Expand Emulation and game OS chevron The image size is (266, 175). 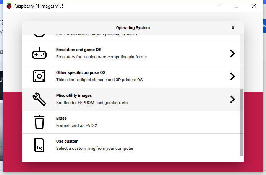point(232,53)
